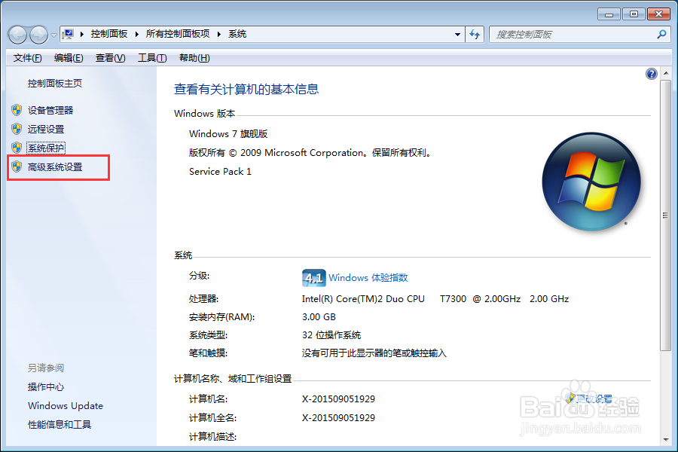Click the Back navigation arrow button
Viewport: 678px width, 452px height.
pos(18,35)
